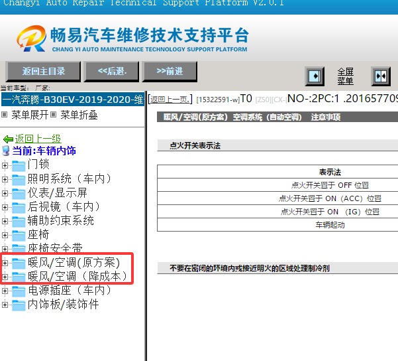Click the 返回上一页 link
This screenshot has width=398, height=361.
(x=170, y=100)
